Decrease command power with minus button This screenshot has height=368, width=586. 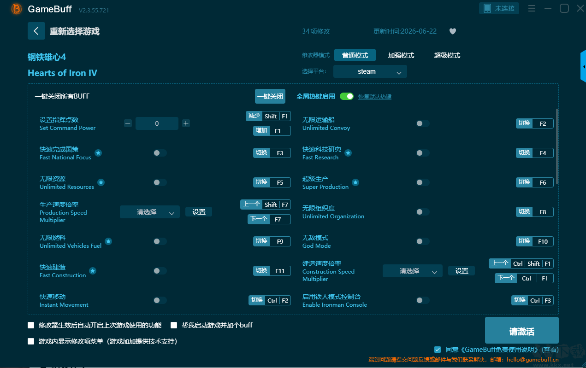128,123
